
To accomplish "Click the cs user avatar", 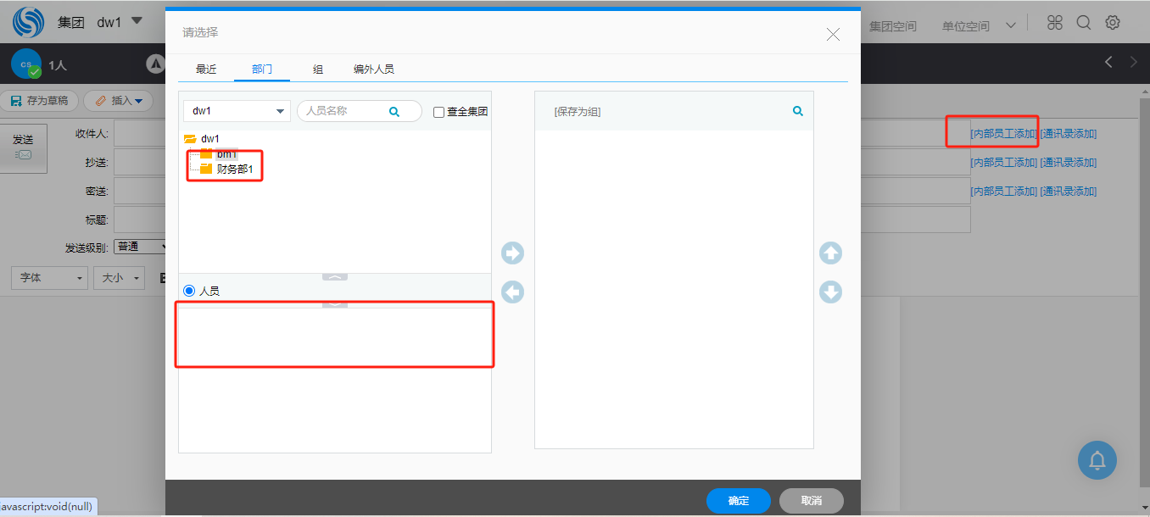I will 26,64.
